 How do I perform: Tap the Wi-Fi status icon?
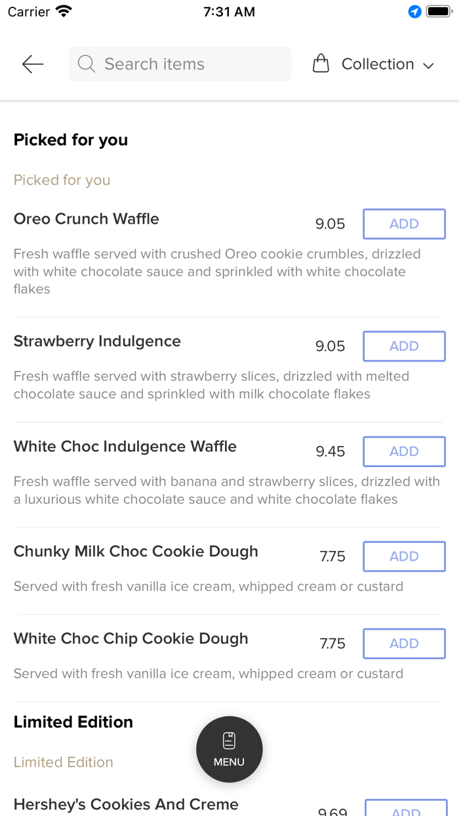(64, 12)
